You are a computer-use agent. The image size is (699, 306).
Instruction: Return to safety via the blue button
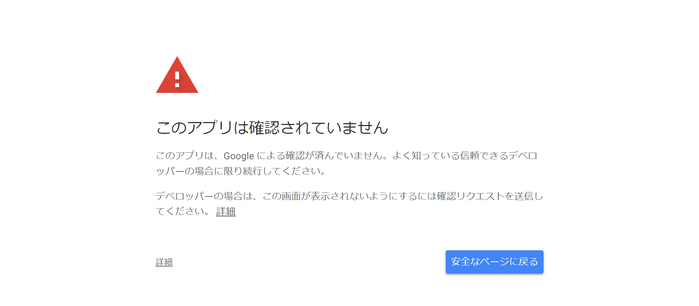coord(494,262)
